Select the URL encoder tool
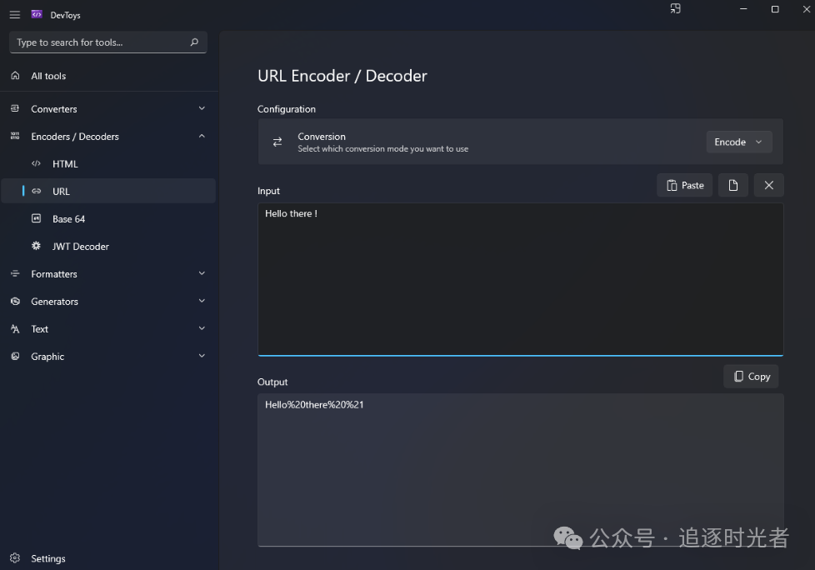The height and width of the screenshot is (570, 815). point(109,191)
